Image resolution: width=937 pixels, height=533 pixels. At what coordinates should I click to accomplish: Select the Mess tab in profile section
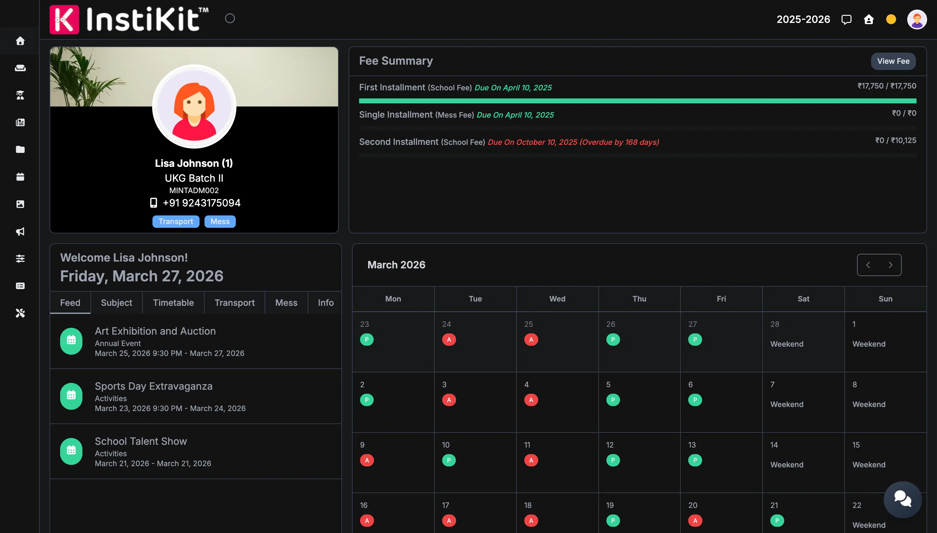coord(286,302)
